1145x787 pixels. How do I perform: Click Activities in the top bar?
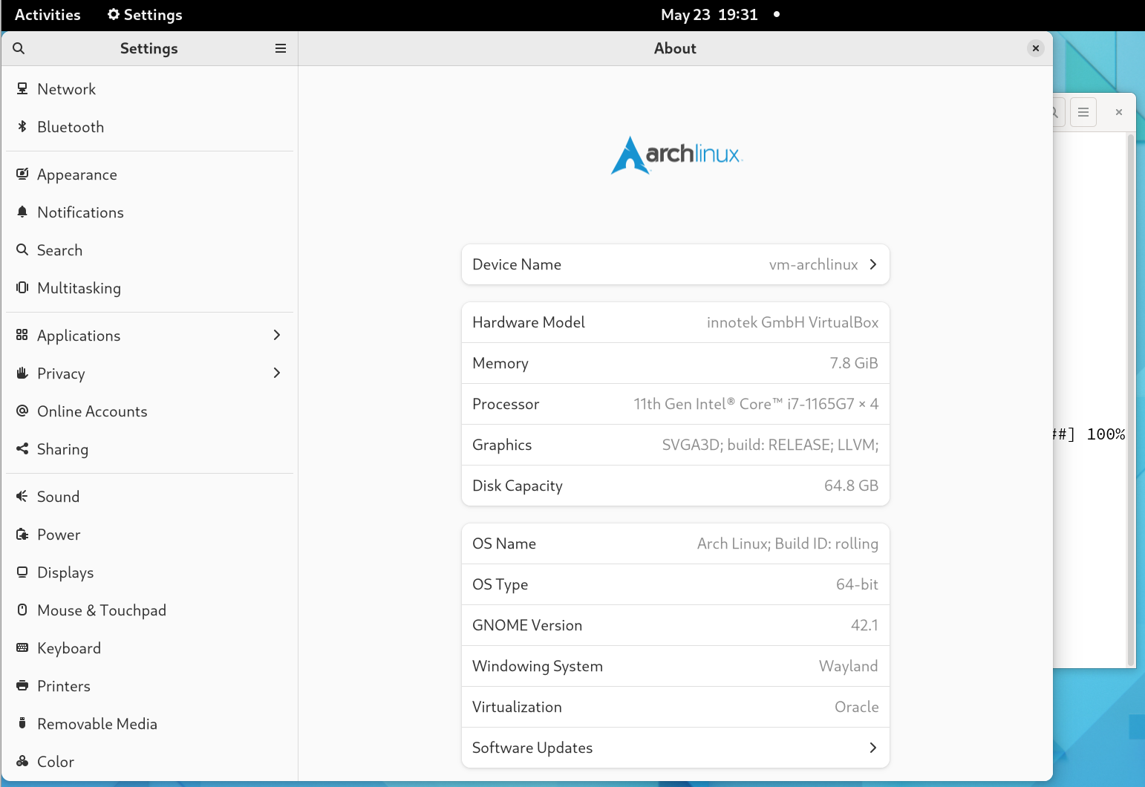47,14
